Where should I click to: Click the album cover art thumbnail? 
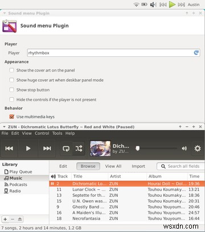100,148
